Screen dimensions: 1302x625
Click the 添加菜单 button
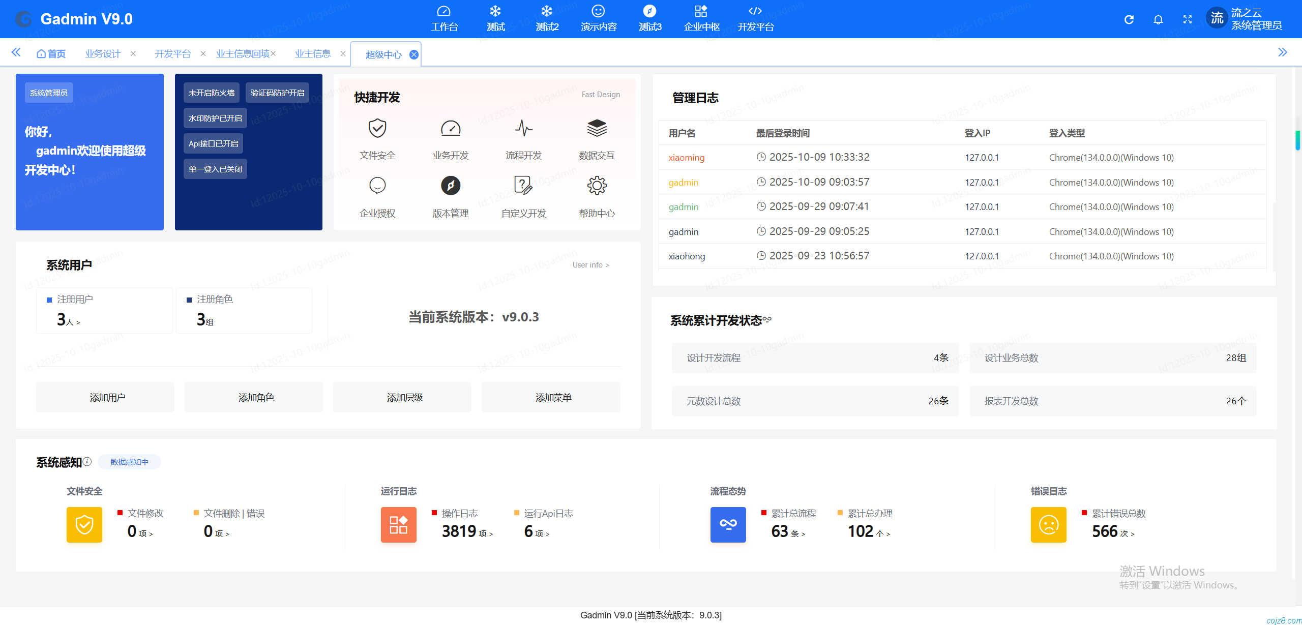551,397
